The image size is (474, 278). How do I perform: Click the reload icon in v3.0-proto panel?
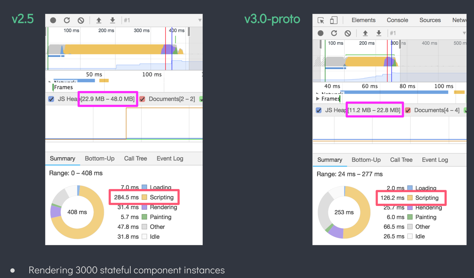click(x=334, y=33)
